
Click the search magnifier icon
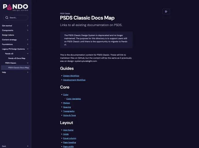point(7,18)
